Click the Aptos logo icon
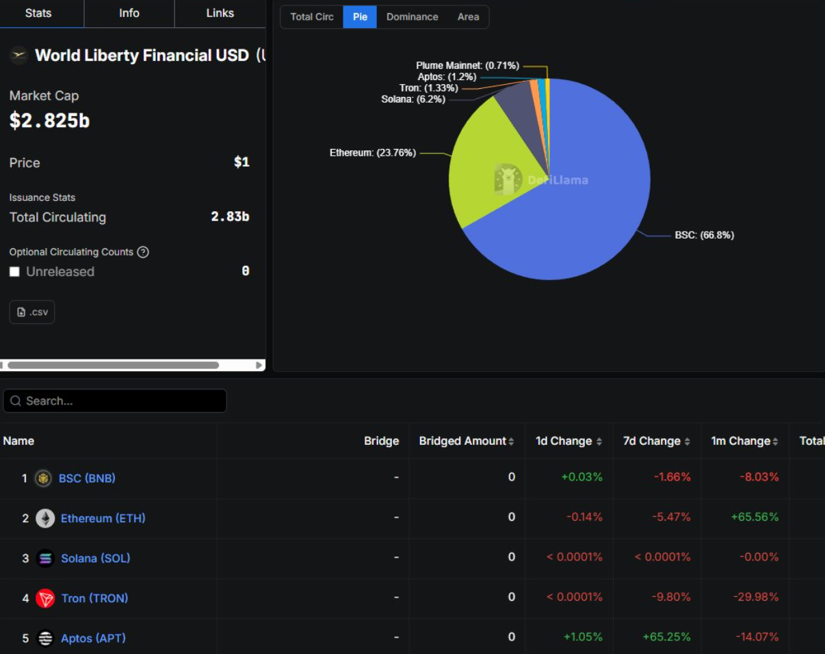The width and height of the screenshot is (825, 654). [45, 638]
